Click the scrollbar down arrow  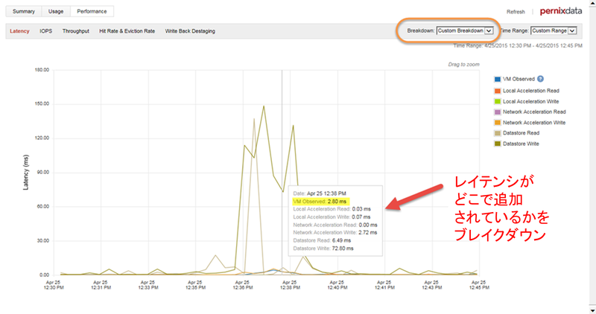pyautogui.click(x=592, y=311)
